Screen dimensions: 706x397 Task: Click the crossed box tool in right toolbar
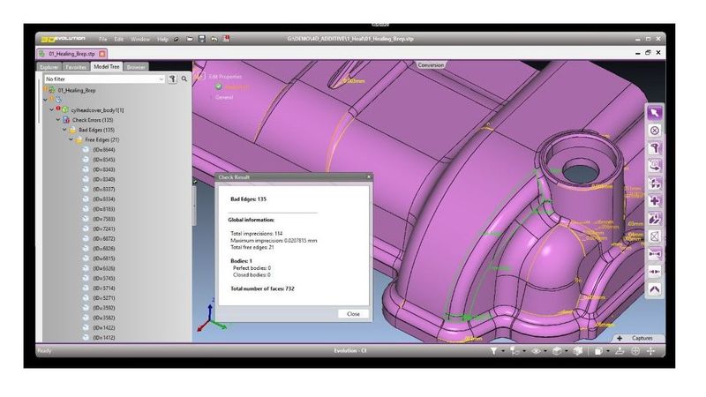point(654,236)
